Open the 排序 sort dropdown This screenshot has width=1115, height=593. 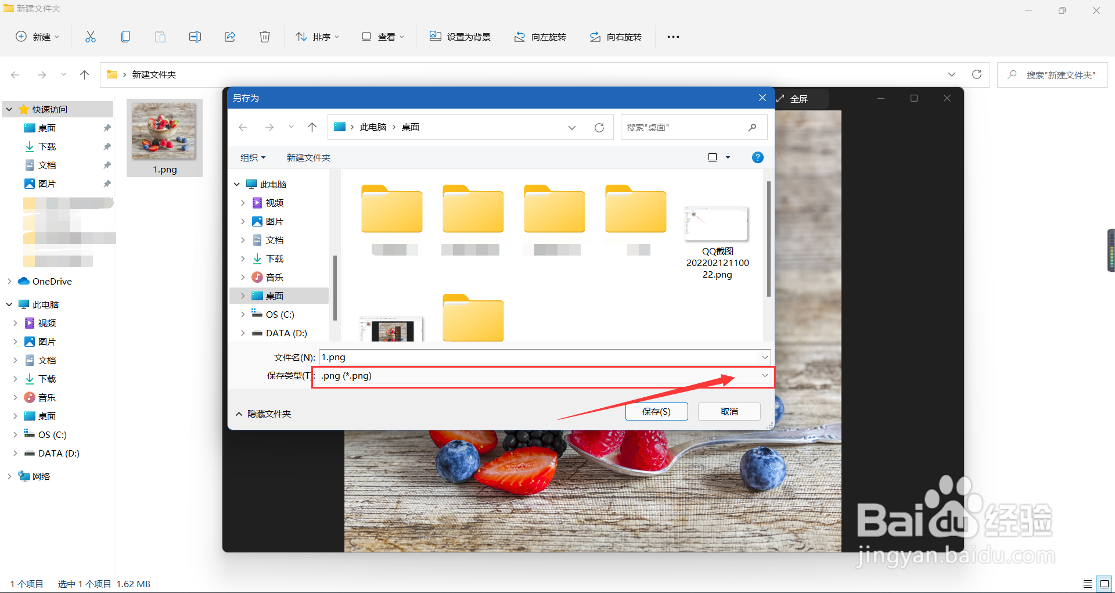point(318,37)
